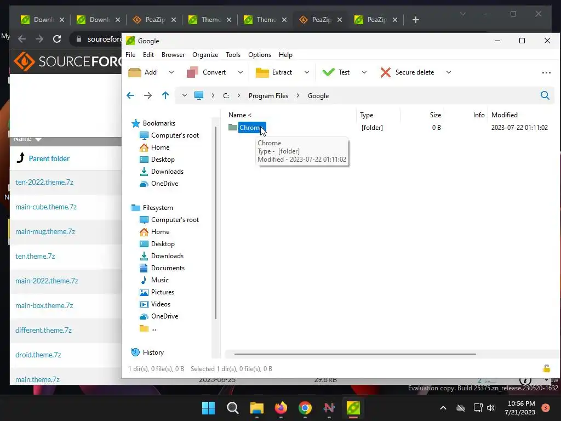Sort by the Type column header
This screenshot has width=561, height=421.
[x=367, y=115]
